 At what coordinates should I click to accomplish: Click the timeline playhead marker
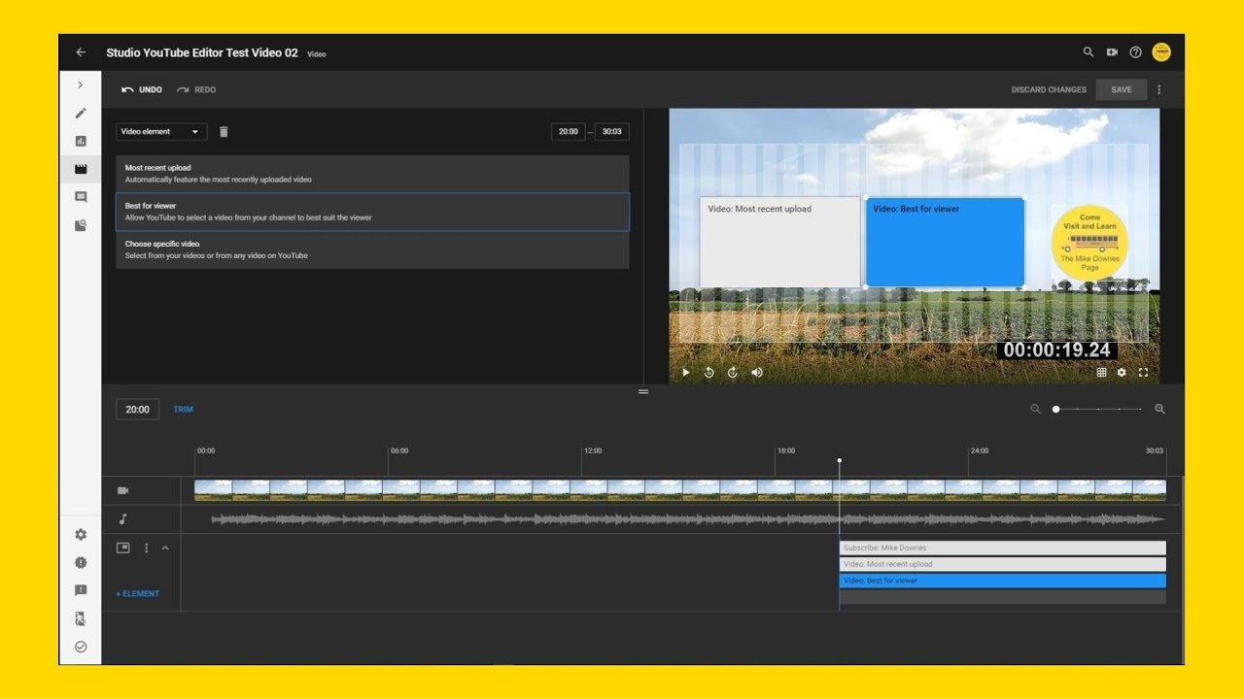[840, 461]
